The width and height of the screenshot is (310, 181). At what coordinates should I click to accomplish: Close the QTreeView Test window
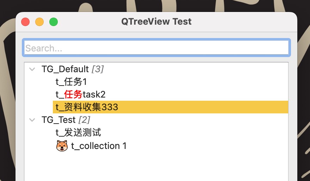(x=25, y=22)
